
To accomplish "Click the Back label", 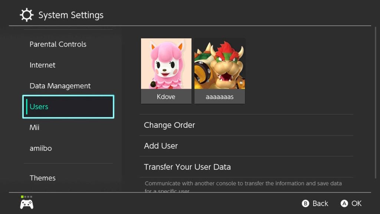I will click(x=320, y=203).
